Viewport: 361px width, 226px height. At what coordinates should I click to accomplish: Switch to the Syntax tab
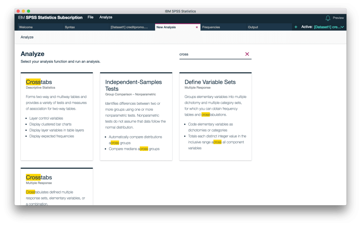[x=86, y=27]
